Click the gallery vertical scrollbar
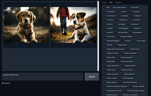This screenshot has height=96, width=151. click(x=98, y=36)
